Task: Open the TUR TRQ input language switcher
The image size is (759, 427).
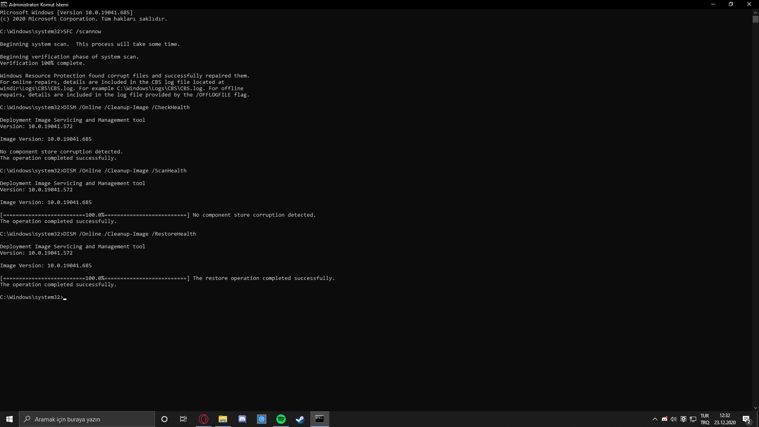Action: (x=705, y=419)
